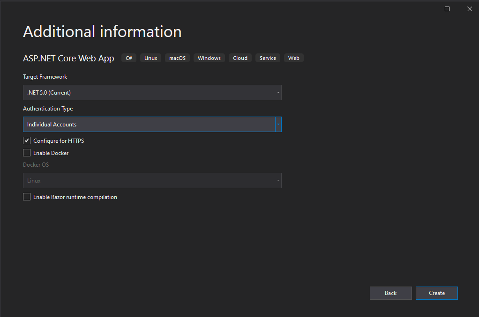
Task: Select the Service project type tag
Action: (268, 58)
